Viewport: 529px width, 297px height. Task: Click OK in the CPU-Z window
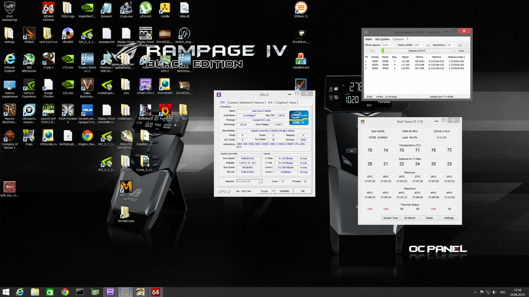click(303, 191)
